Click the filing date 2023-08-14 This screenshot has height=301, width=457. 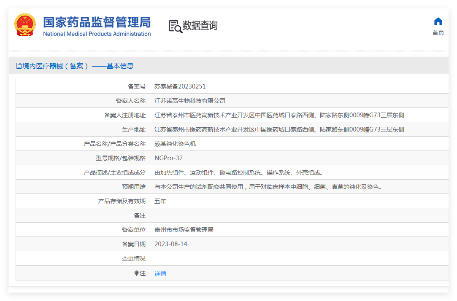click(x=171, y=244)
